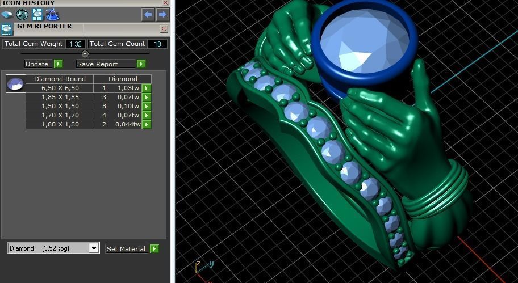
Task: Click the '6,50 X 6,50' size cell
Action: click(x=60, y=88)
